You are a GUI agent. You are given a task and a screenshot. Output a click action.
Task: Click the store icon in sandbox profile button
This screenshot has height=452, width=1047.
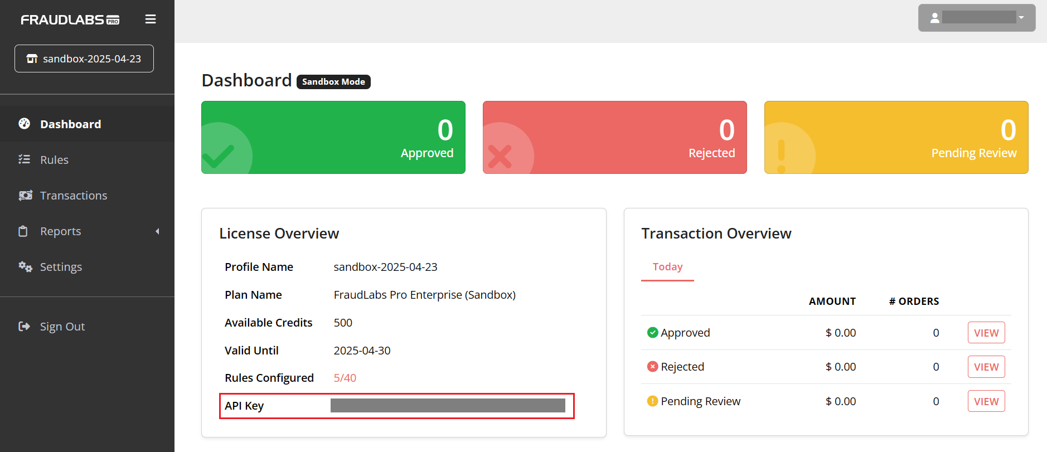32,59
